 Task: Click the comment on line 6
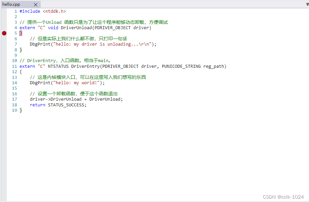(78, 39)
